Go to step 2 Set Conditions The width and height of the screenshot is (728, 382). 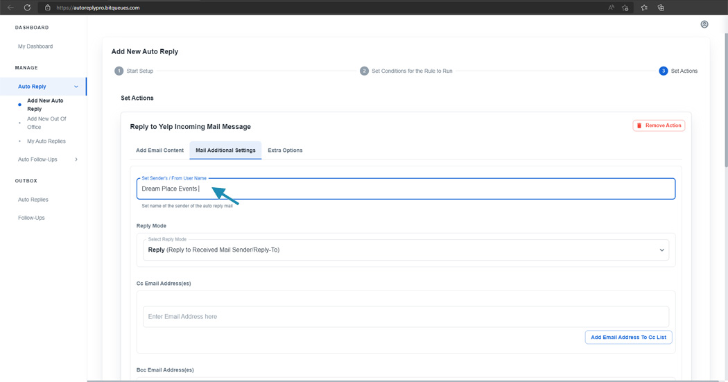tap(406, 71)
